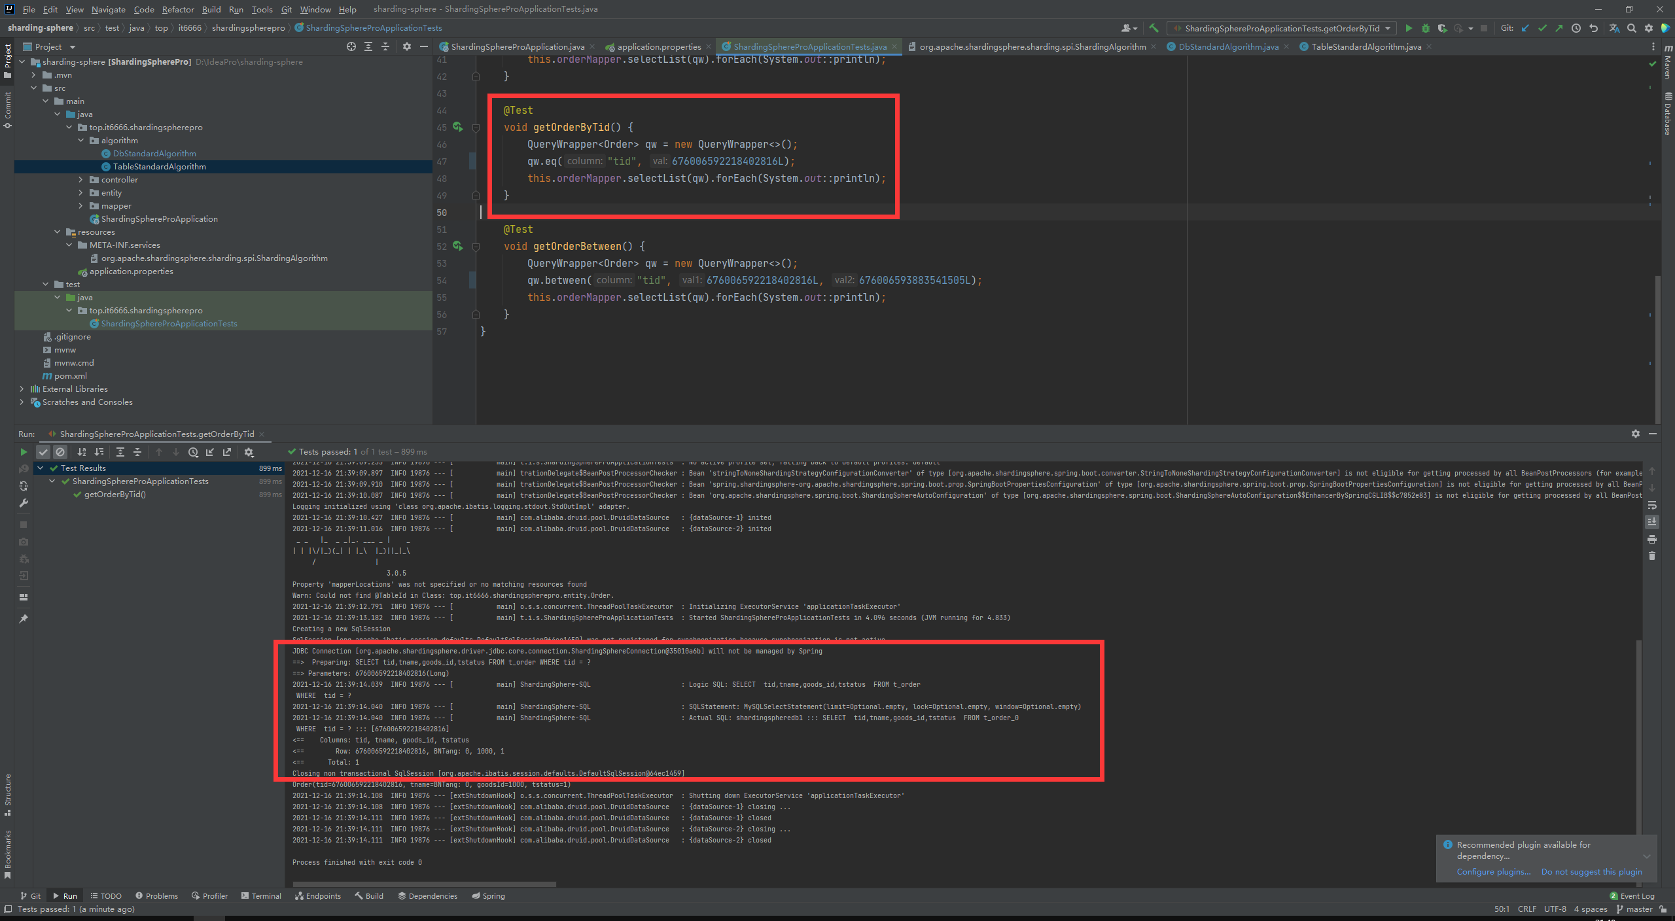Viewport: 1675px width, 921px height.
Task: Click the Do not suggest this plugin link
Action: [x=1593, y=872]
